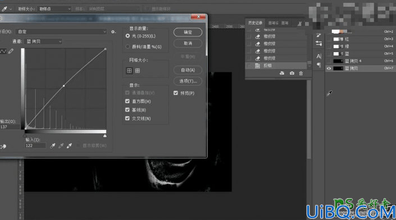The width and height of the screenshot is (396, 220).
Task: Select the curve point editing tool icon
Action: click(3, 52)
